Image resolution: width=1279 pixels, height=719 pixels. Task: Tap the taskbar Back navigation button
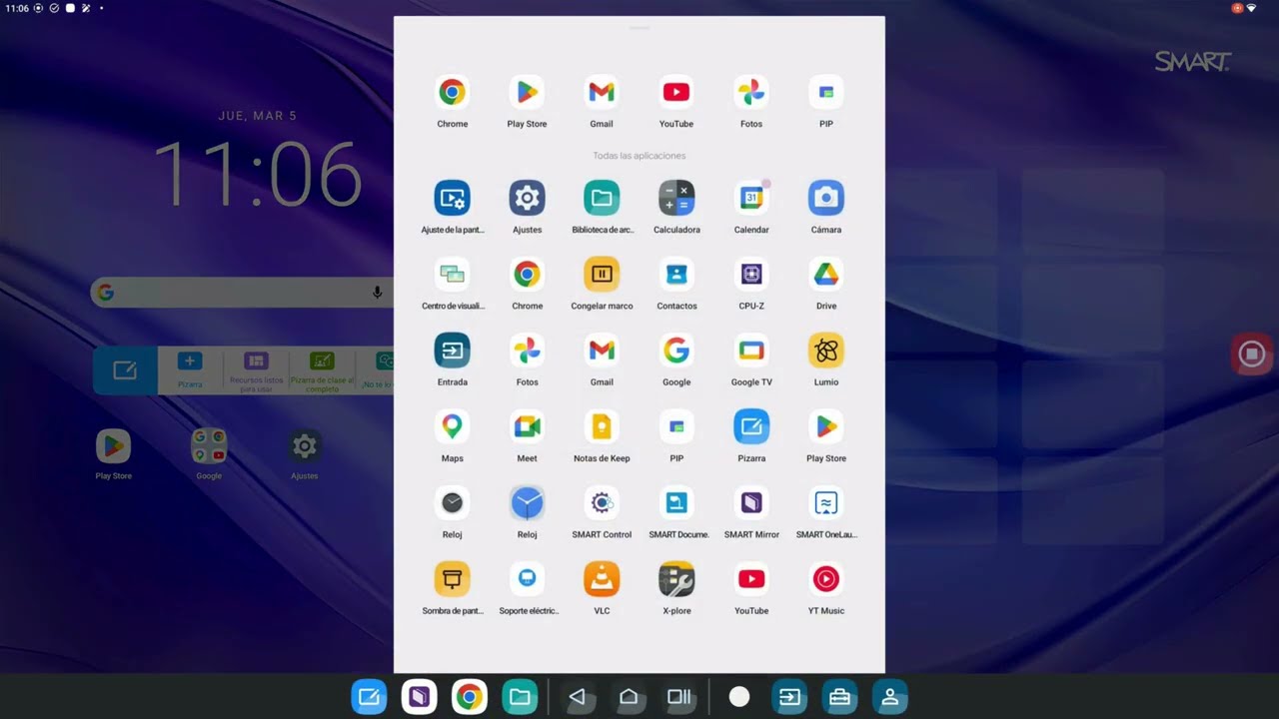pyautogui.click(x=577, y=697)
